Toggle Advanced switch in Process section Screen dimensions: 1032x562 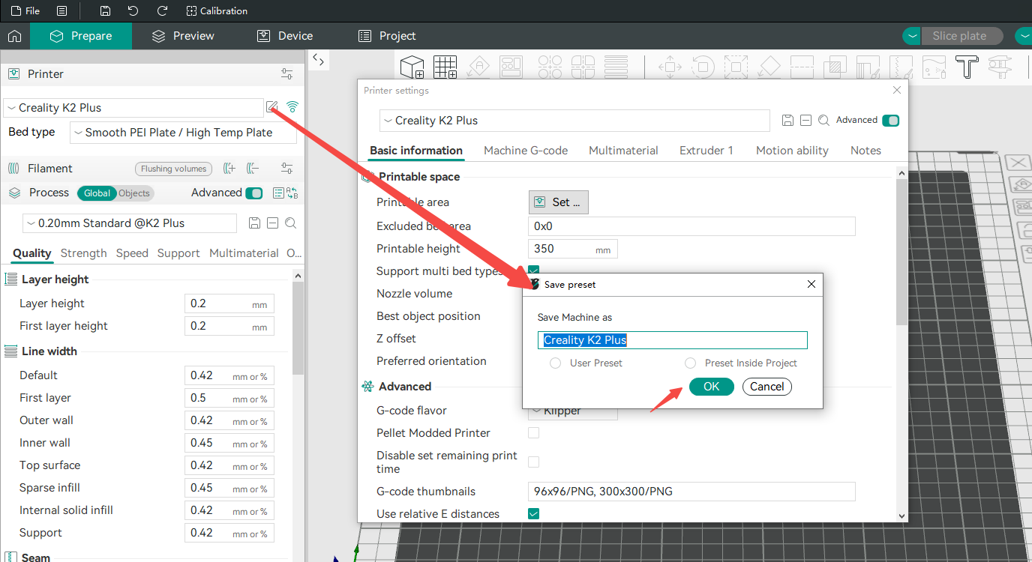click(x=254, y=193)
